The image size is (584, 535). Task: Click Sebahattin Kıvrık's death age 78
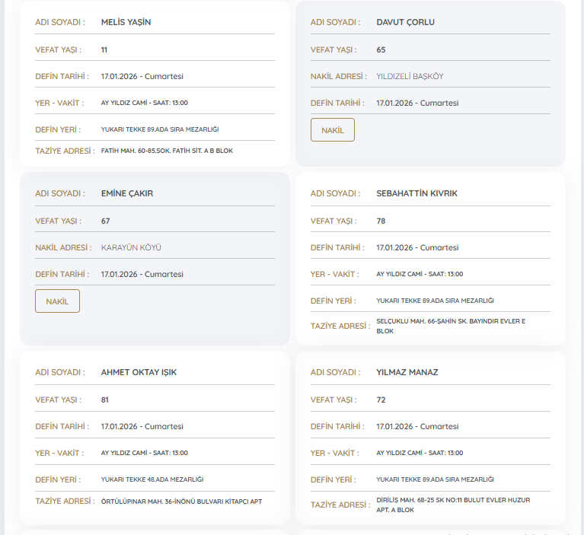click(381, 221)
